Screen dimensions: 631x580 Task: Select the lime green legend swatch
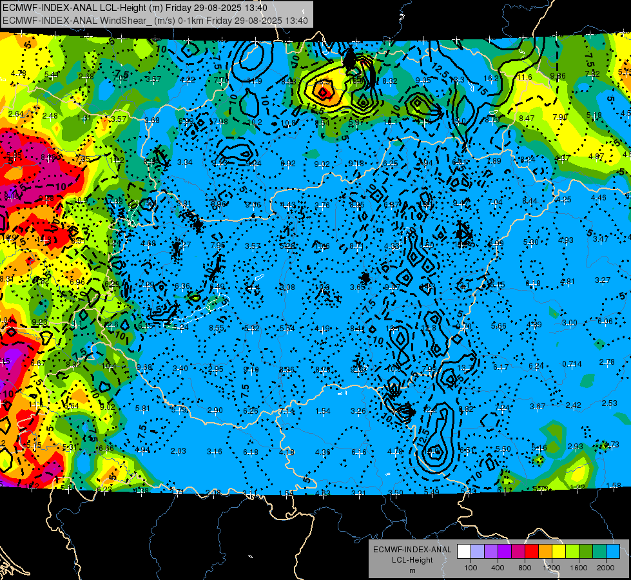coord(572,552)
